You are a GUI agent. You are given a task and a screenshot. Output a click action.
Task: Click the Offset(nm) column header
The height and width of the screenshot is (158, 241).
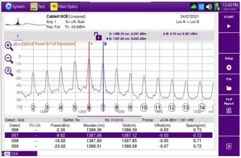(163, 126)
